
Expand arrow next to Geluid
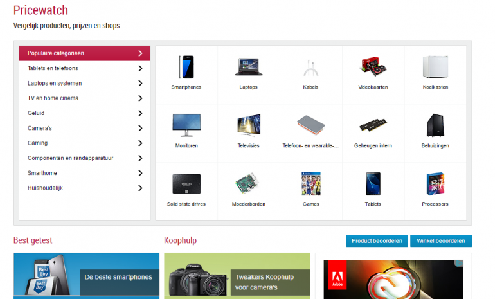point(141,113)
